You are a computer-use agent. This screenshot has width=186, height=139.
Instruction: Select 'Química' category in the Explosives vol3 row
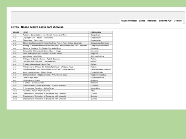[x=94, y=96]
